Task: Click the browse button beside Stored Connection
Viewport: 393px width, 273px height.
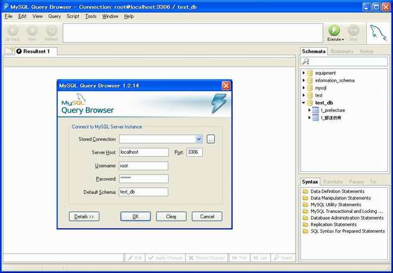Action: pyautogui.click(x=211, y=139)
